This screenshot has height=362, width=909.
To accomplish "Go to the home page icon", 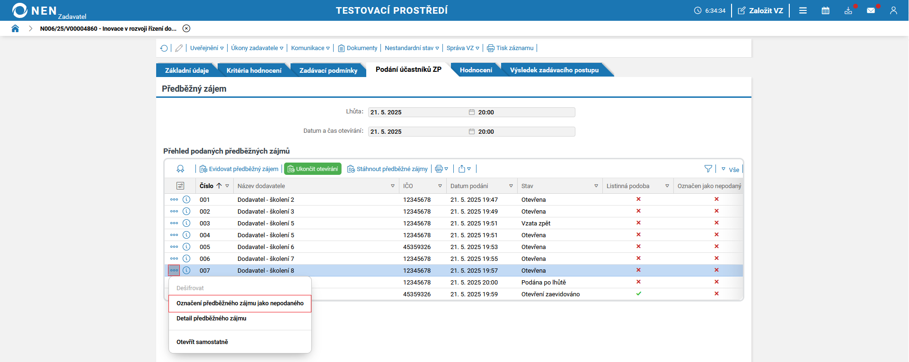I will [15, 28].
